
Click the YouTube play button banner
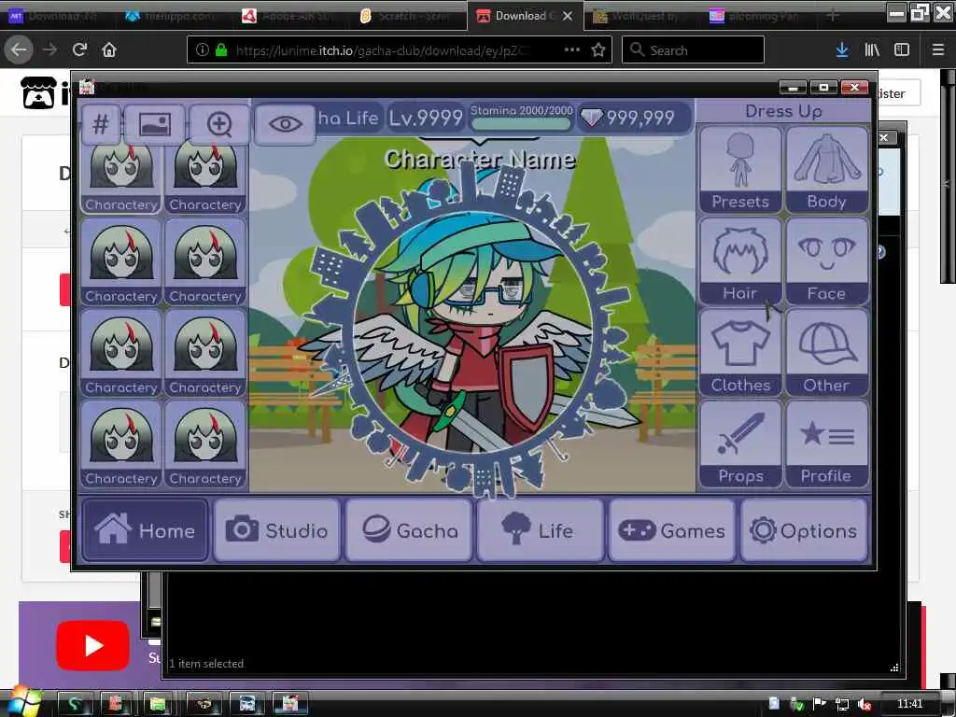click(x=92, y=645)
